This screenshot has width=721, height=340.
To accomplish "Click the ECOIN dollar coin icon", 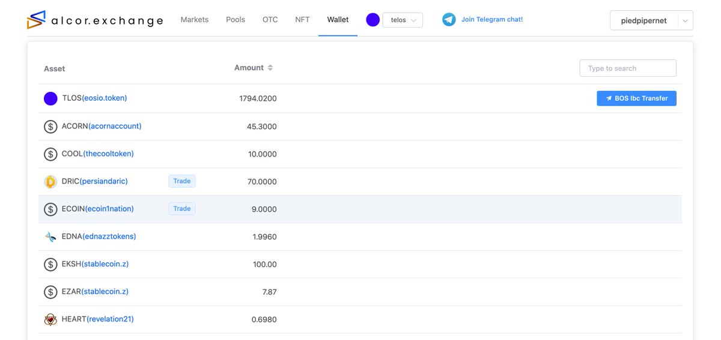I will tap(50, 209).
